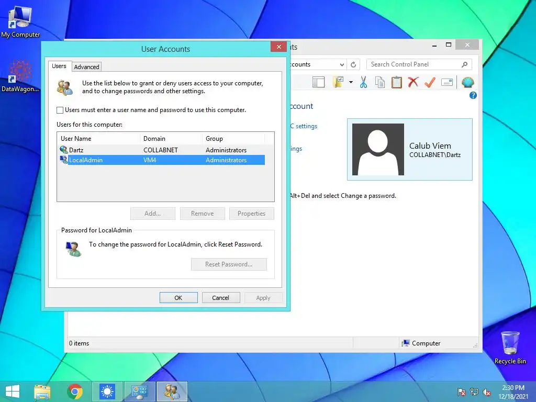Click the Remove button
This screenshot has height=402, width=536.
203,214
